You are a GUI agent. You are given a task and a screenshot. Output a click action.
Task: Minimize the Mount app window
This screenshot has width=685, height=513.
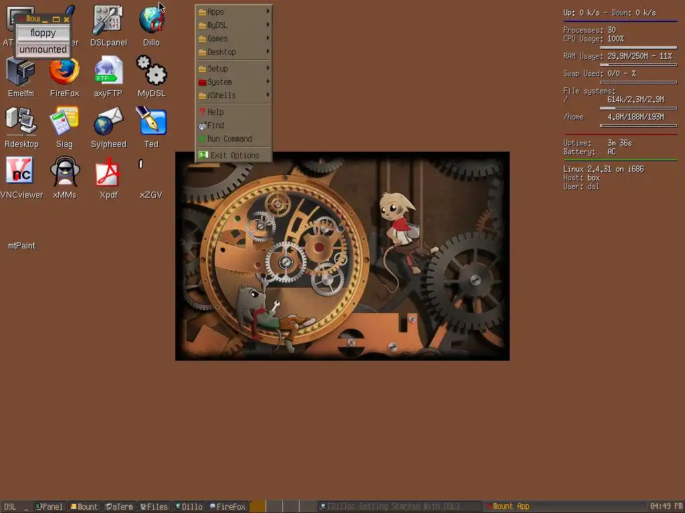(x=45, y=19)
